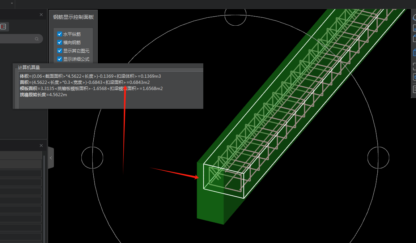Screen dimensions: 416x243
Task: Uncheck the 水平纵筋 checkbox
Action: coord(60,34)
